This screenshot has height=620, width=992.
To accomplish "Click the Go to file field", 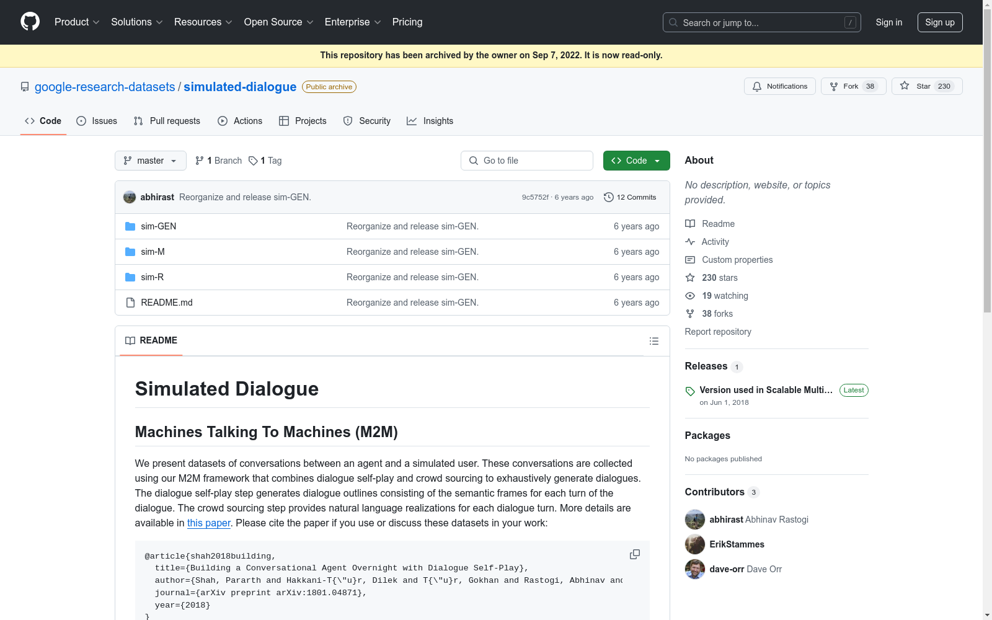I will 527,161.
